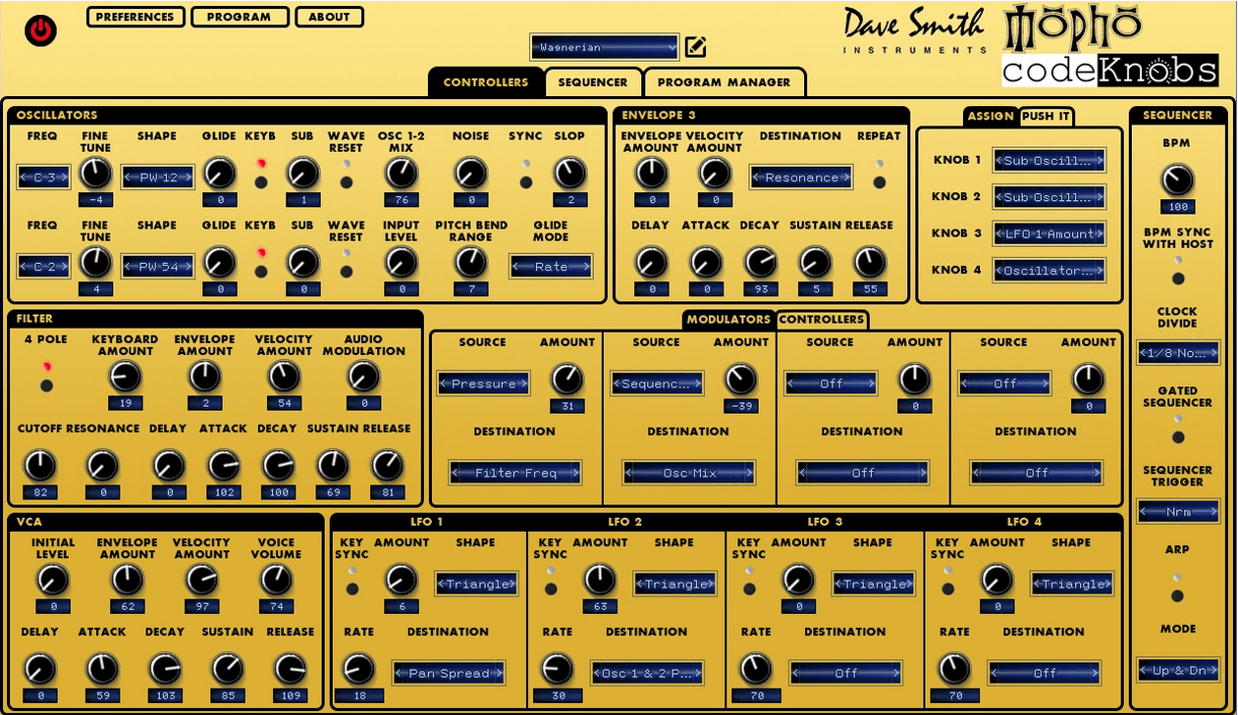Click the filter Keyboard Amount knob
1238x715 pixels.
tap(126, 377)
